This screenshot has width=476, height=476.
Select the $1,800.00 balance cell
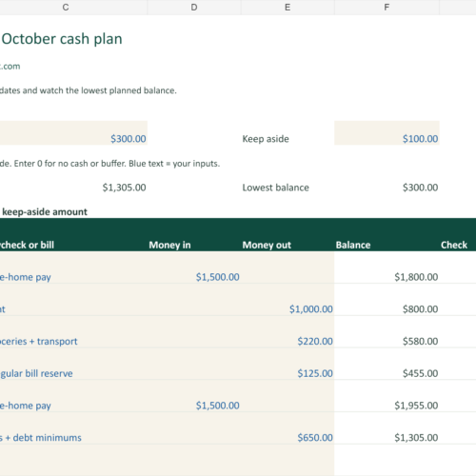[x=387, y=268]
